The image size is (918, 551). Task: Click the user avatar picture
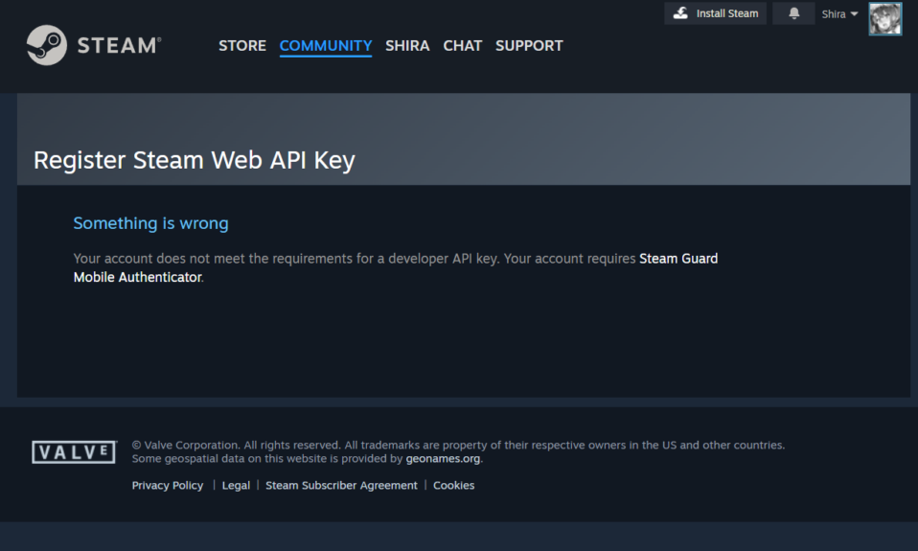tap(884, 19)
